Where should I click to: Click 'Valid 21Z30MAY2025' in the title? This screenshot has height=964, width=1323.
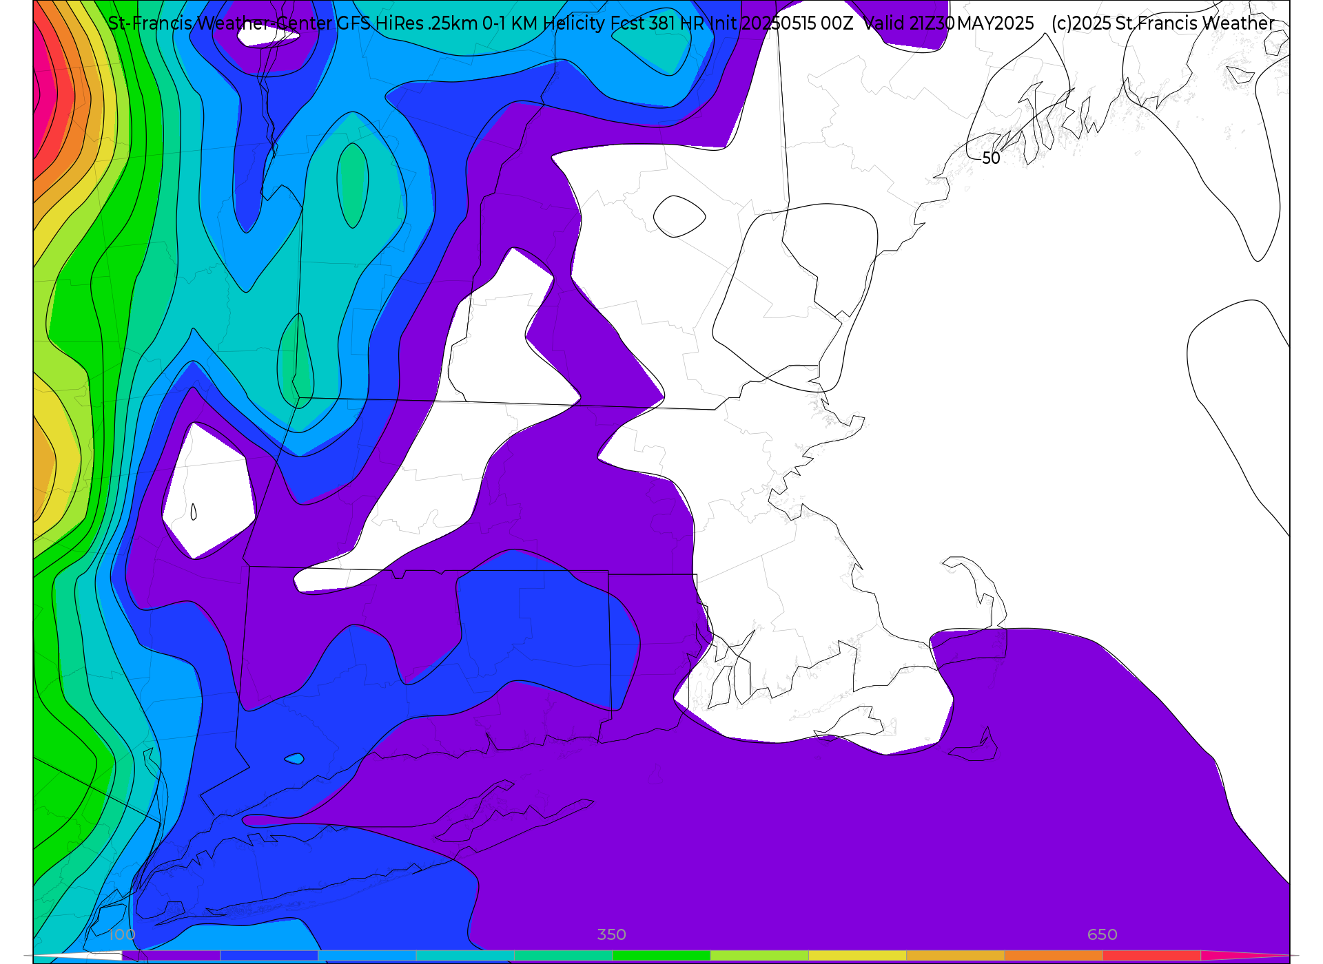(x=949, y=23)
